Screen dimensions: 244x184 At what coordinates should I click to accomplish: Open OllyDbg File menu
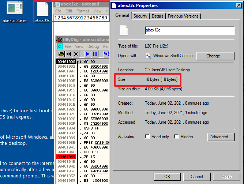coord(68,46)
